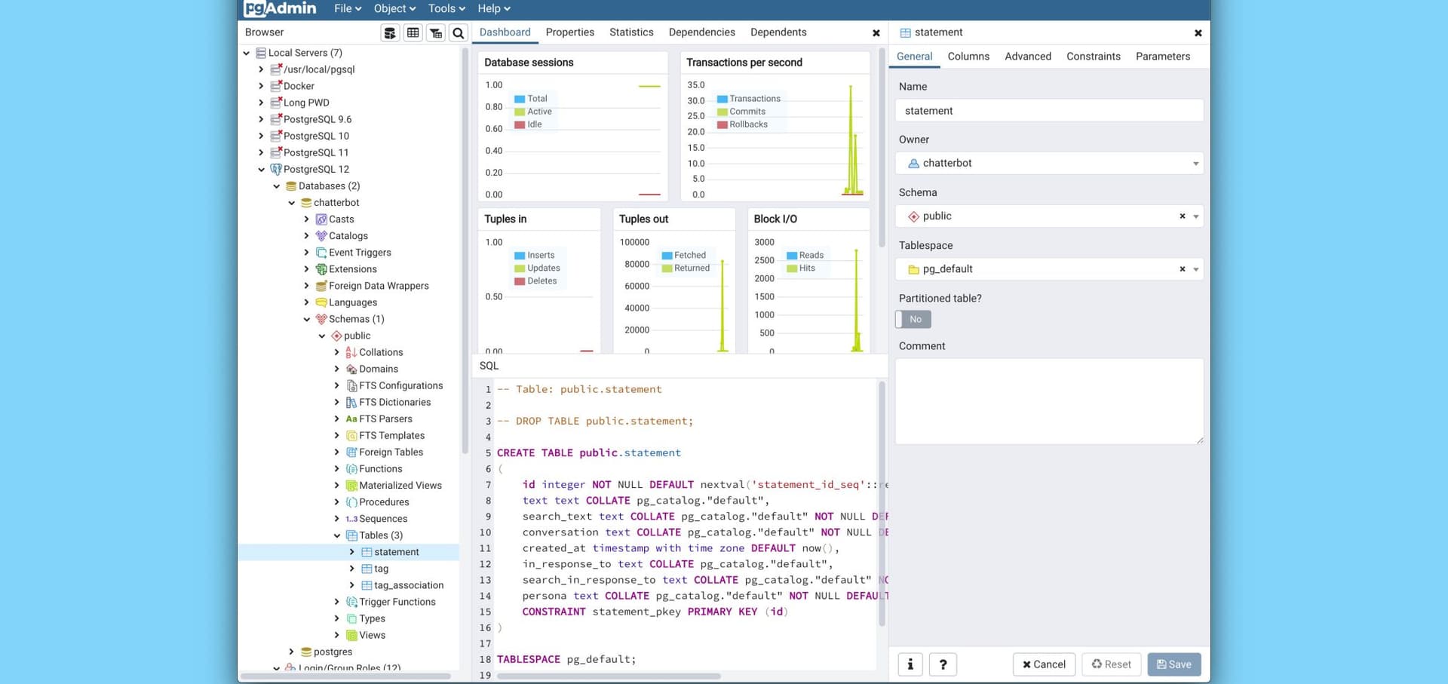Click the Reset button

click(x=1112, y=664)
